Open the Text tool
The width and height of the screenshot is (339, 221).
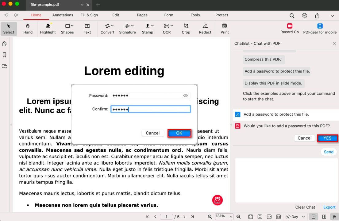point(87,29)
